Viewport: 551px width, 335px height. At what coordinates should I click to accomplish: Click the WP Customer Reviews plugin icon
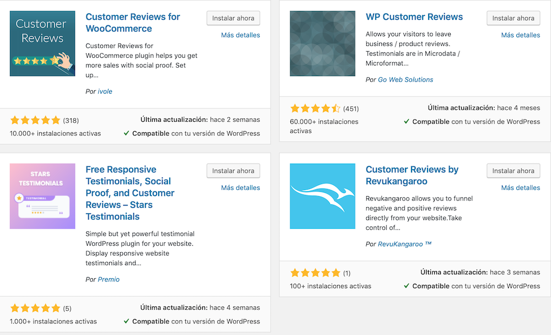pyautogui.click(x=322, y=44)
